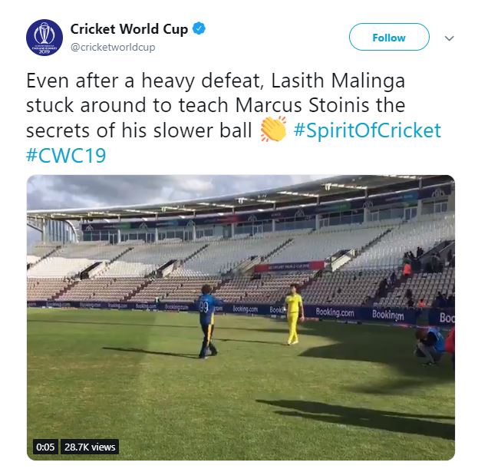
Task: Click the 28.7K views counter
Action: coord(89,446)
